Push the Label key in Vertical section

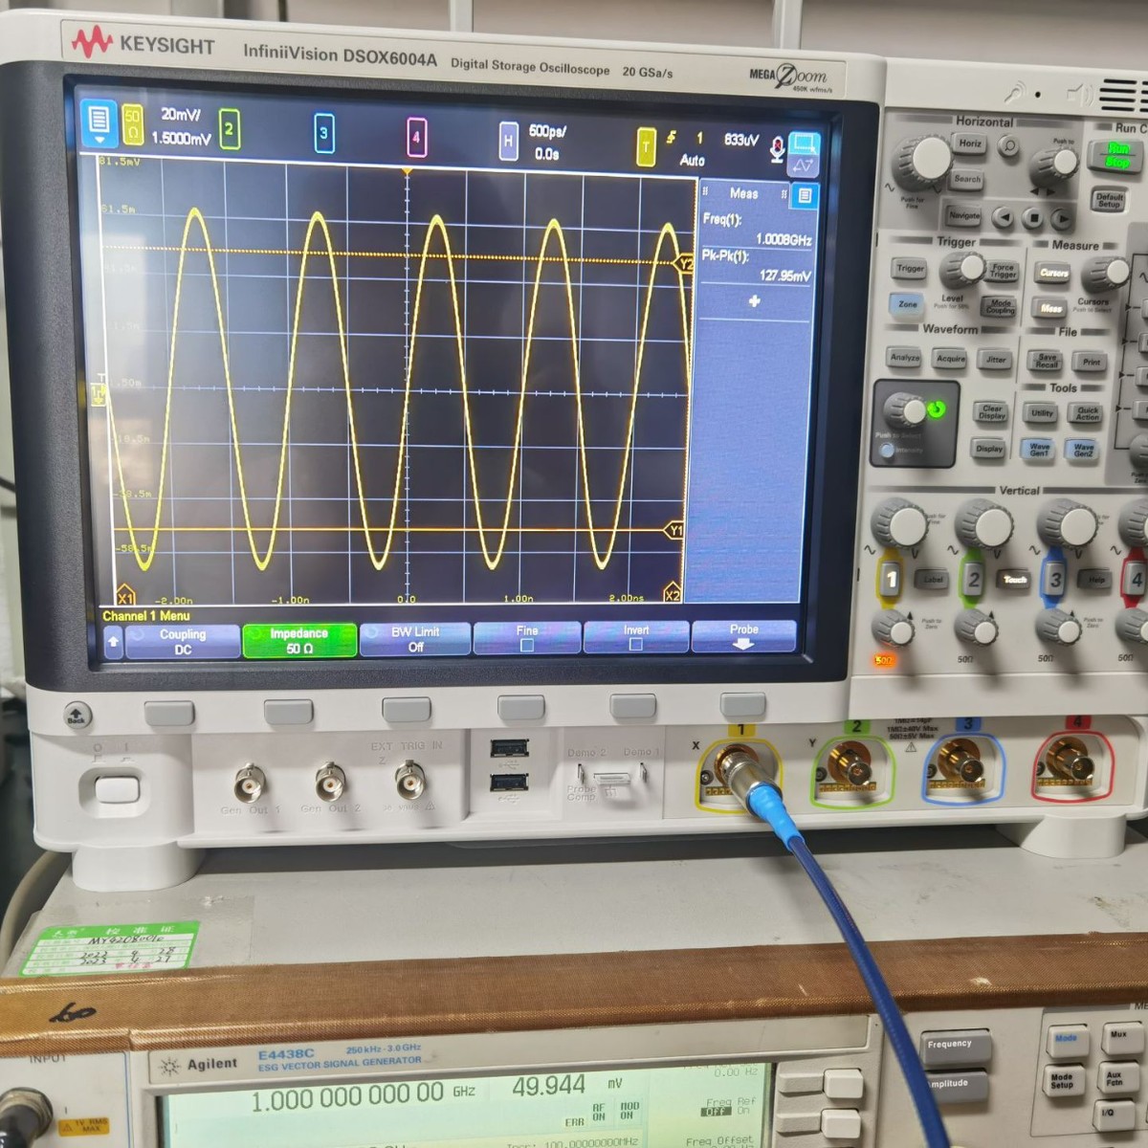pos(932,579)
